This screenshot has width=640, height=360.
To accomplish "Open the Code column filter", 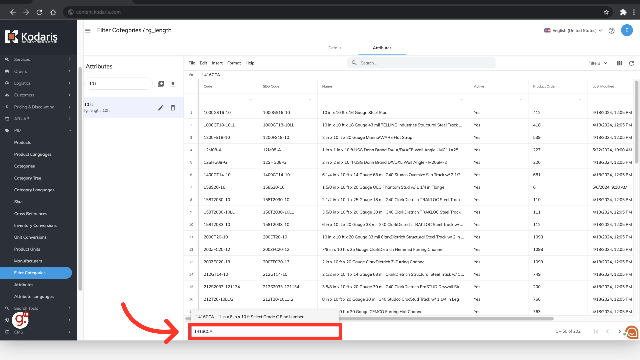I will tap(250, 100).
